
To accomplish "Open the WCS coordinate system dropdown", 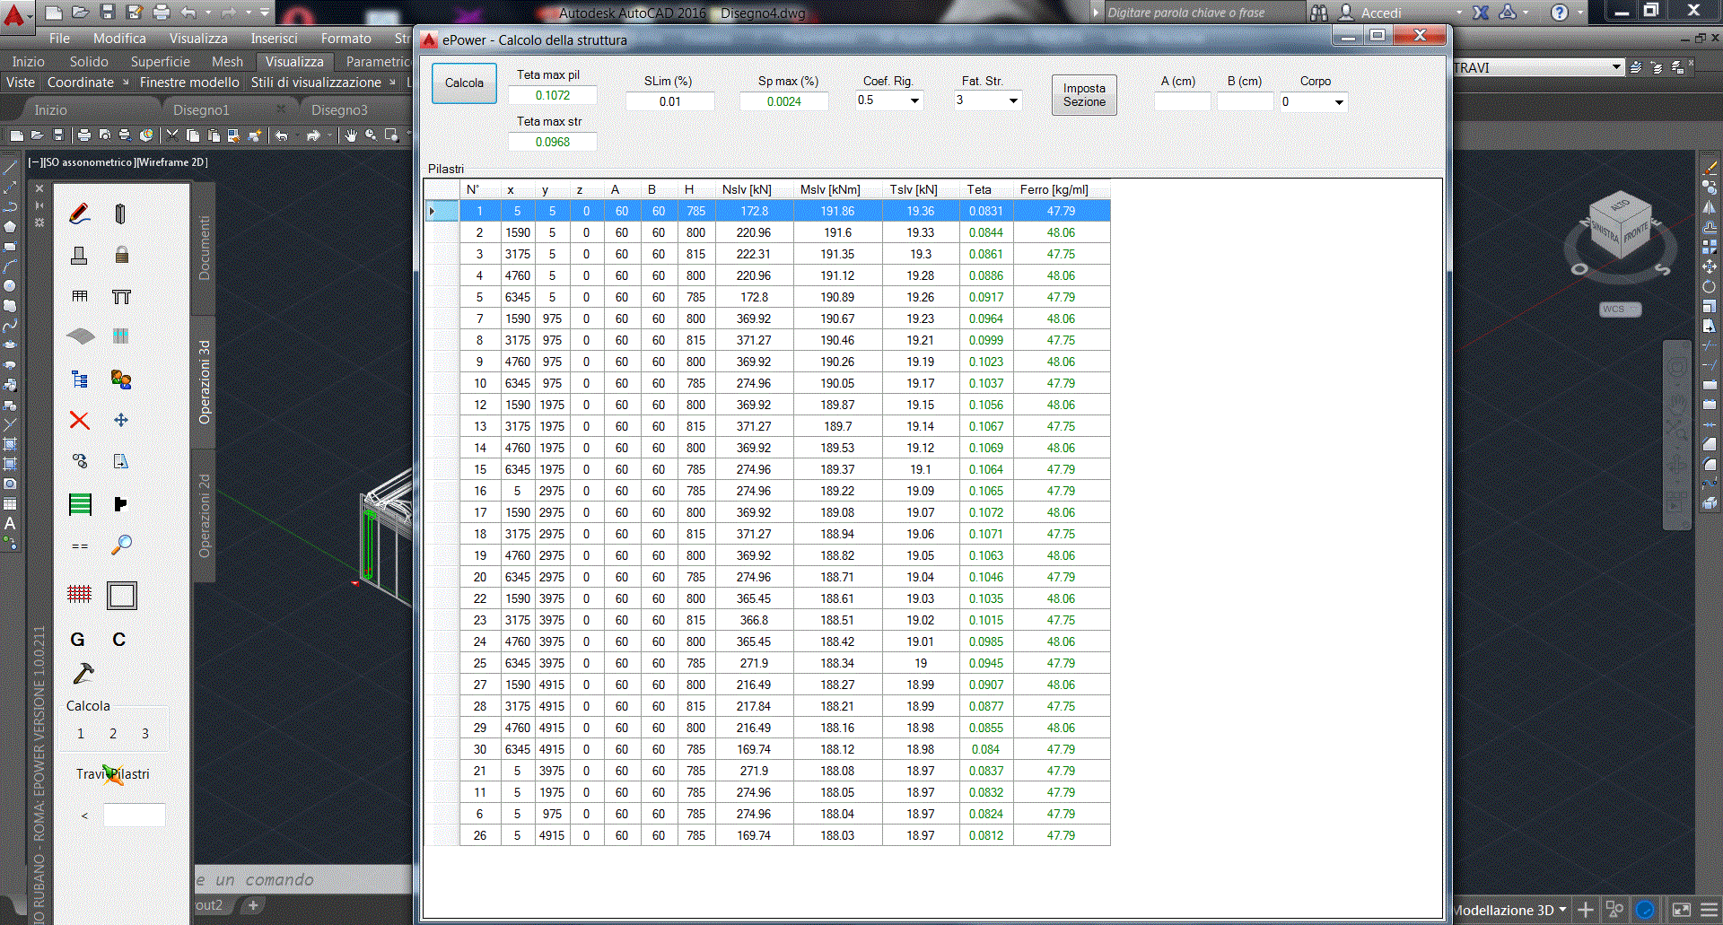I will pyautogui.click(x=1620, y=309).
